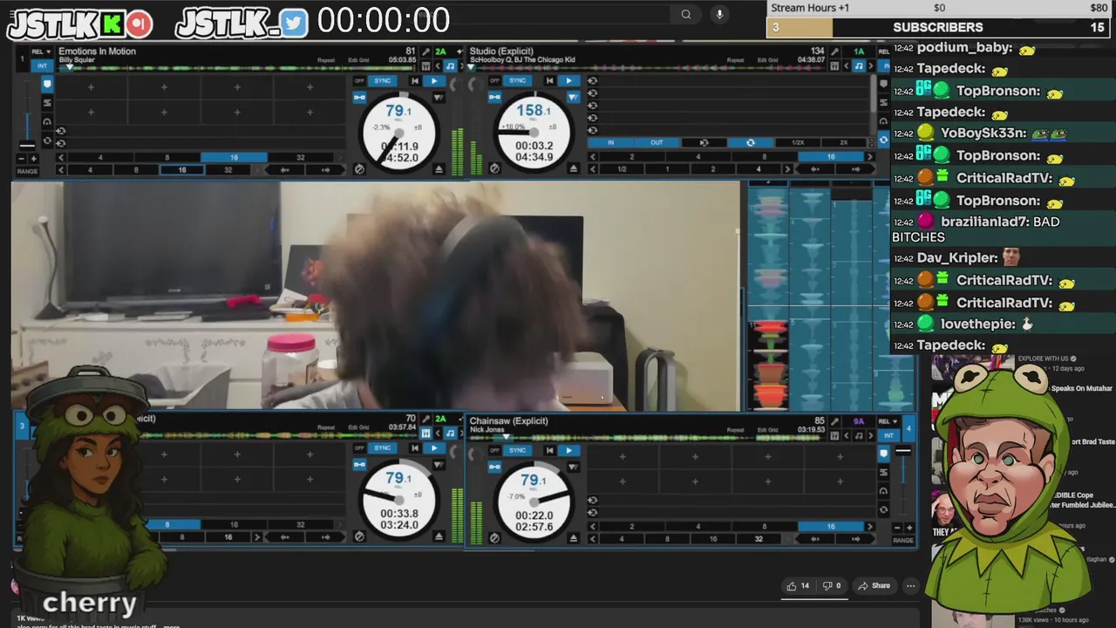Eject track from Studio (Explicit) deck
1116x628 pixels.
pyautogui.click(x=573, y=169)
